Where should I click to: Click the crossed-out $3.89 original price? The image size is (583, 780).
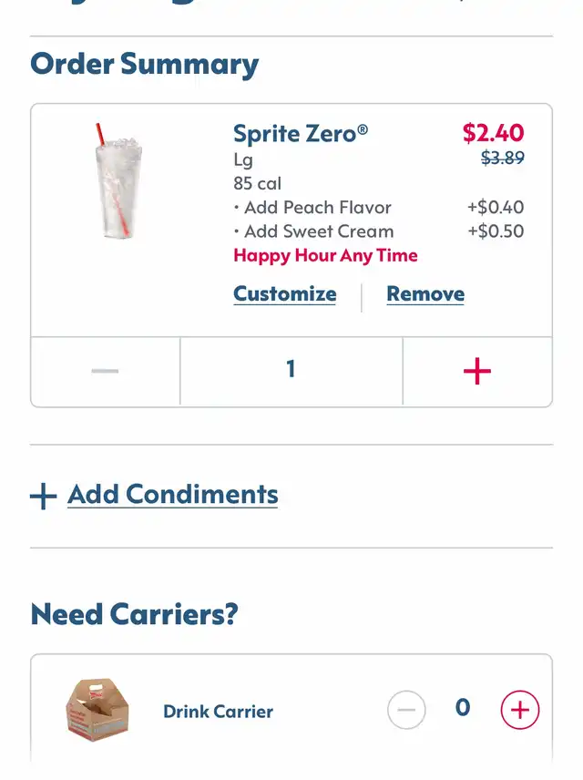click(502, 159)
